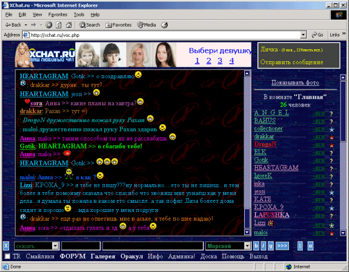Click the Выход exit link
Screen dimensions: 349x272
pyautogui.click(x=258, y=257)
